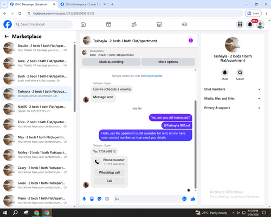Open May conversation in list
Image resolution: width=271 pixels, height=217 pixels.
[37, 139]
